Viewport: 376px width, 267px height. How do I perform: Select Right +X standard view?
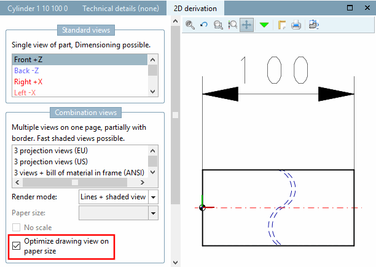pyautogui.click(x=80, y=82)
